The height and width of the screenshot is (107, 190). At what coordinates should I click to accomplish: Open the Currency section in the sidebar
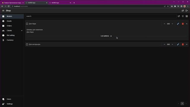click(12, 40)
